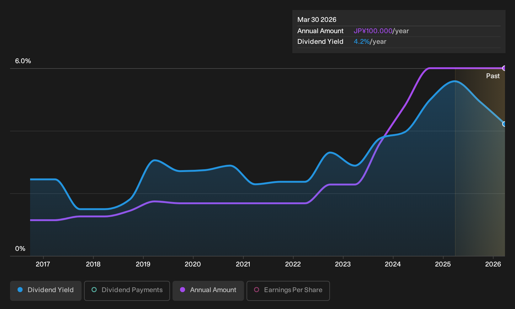This screenshot has height=309, width=515.
Task: Enable the Dividend Payments series
Action: click(x=127, y=291)
